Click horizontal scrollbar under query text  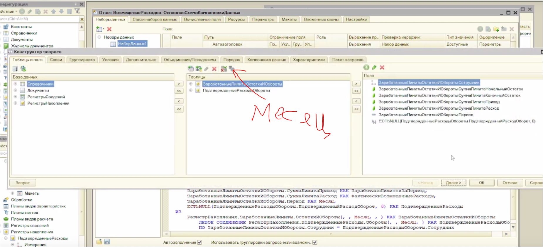(x=331, y=234)
